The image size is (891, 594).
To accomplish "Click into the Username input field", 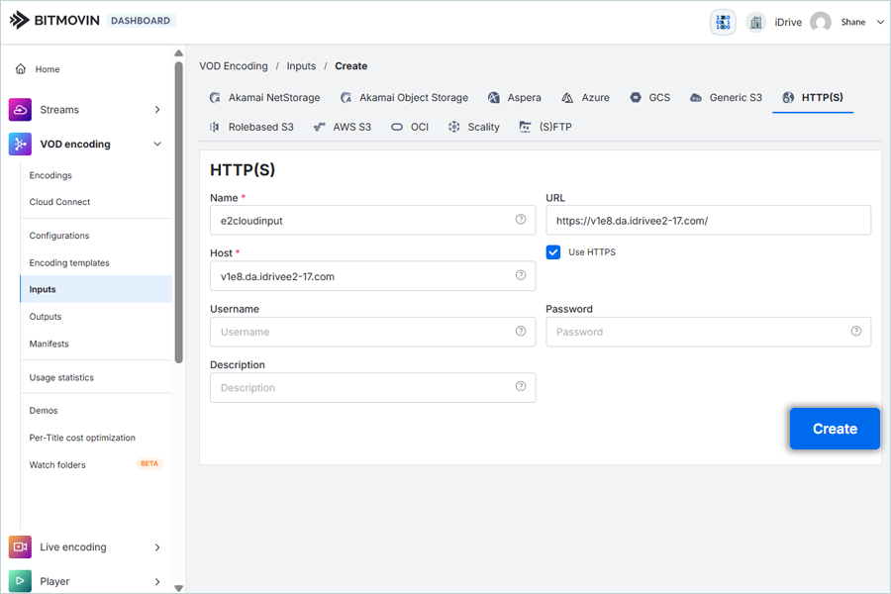I will (361, 332).
